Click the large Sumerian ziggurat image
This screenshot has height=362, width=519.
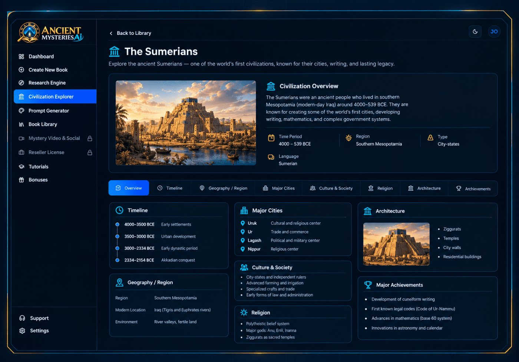tap(186, 123)
